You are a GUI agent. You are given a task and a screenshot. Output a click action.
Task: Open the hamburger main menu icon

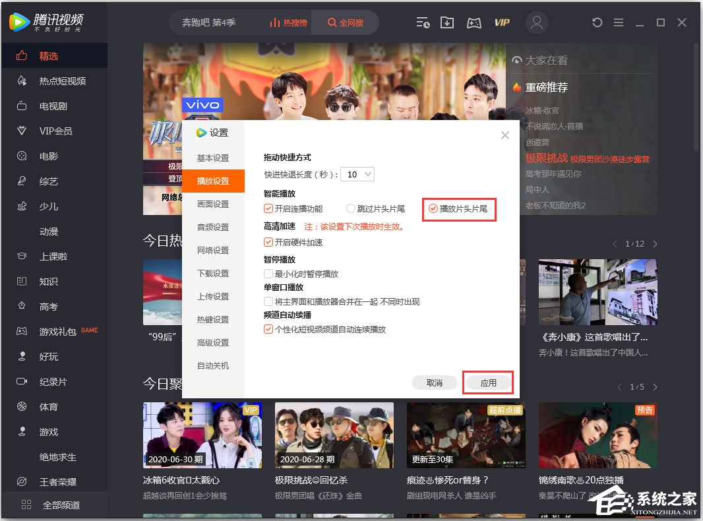tap(618, 22)
